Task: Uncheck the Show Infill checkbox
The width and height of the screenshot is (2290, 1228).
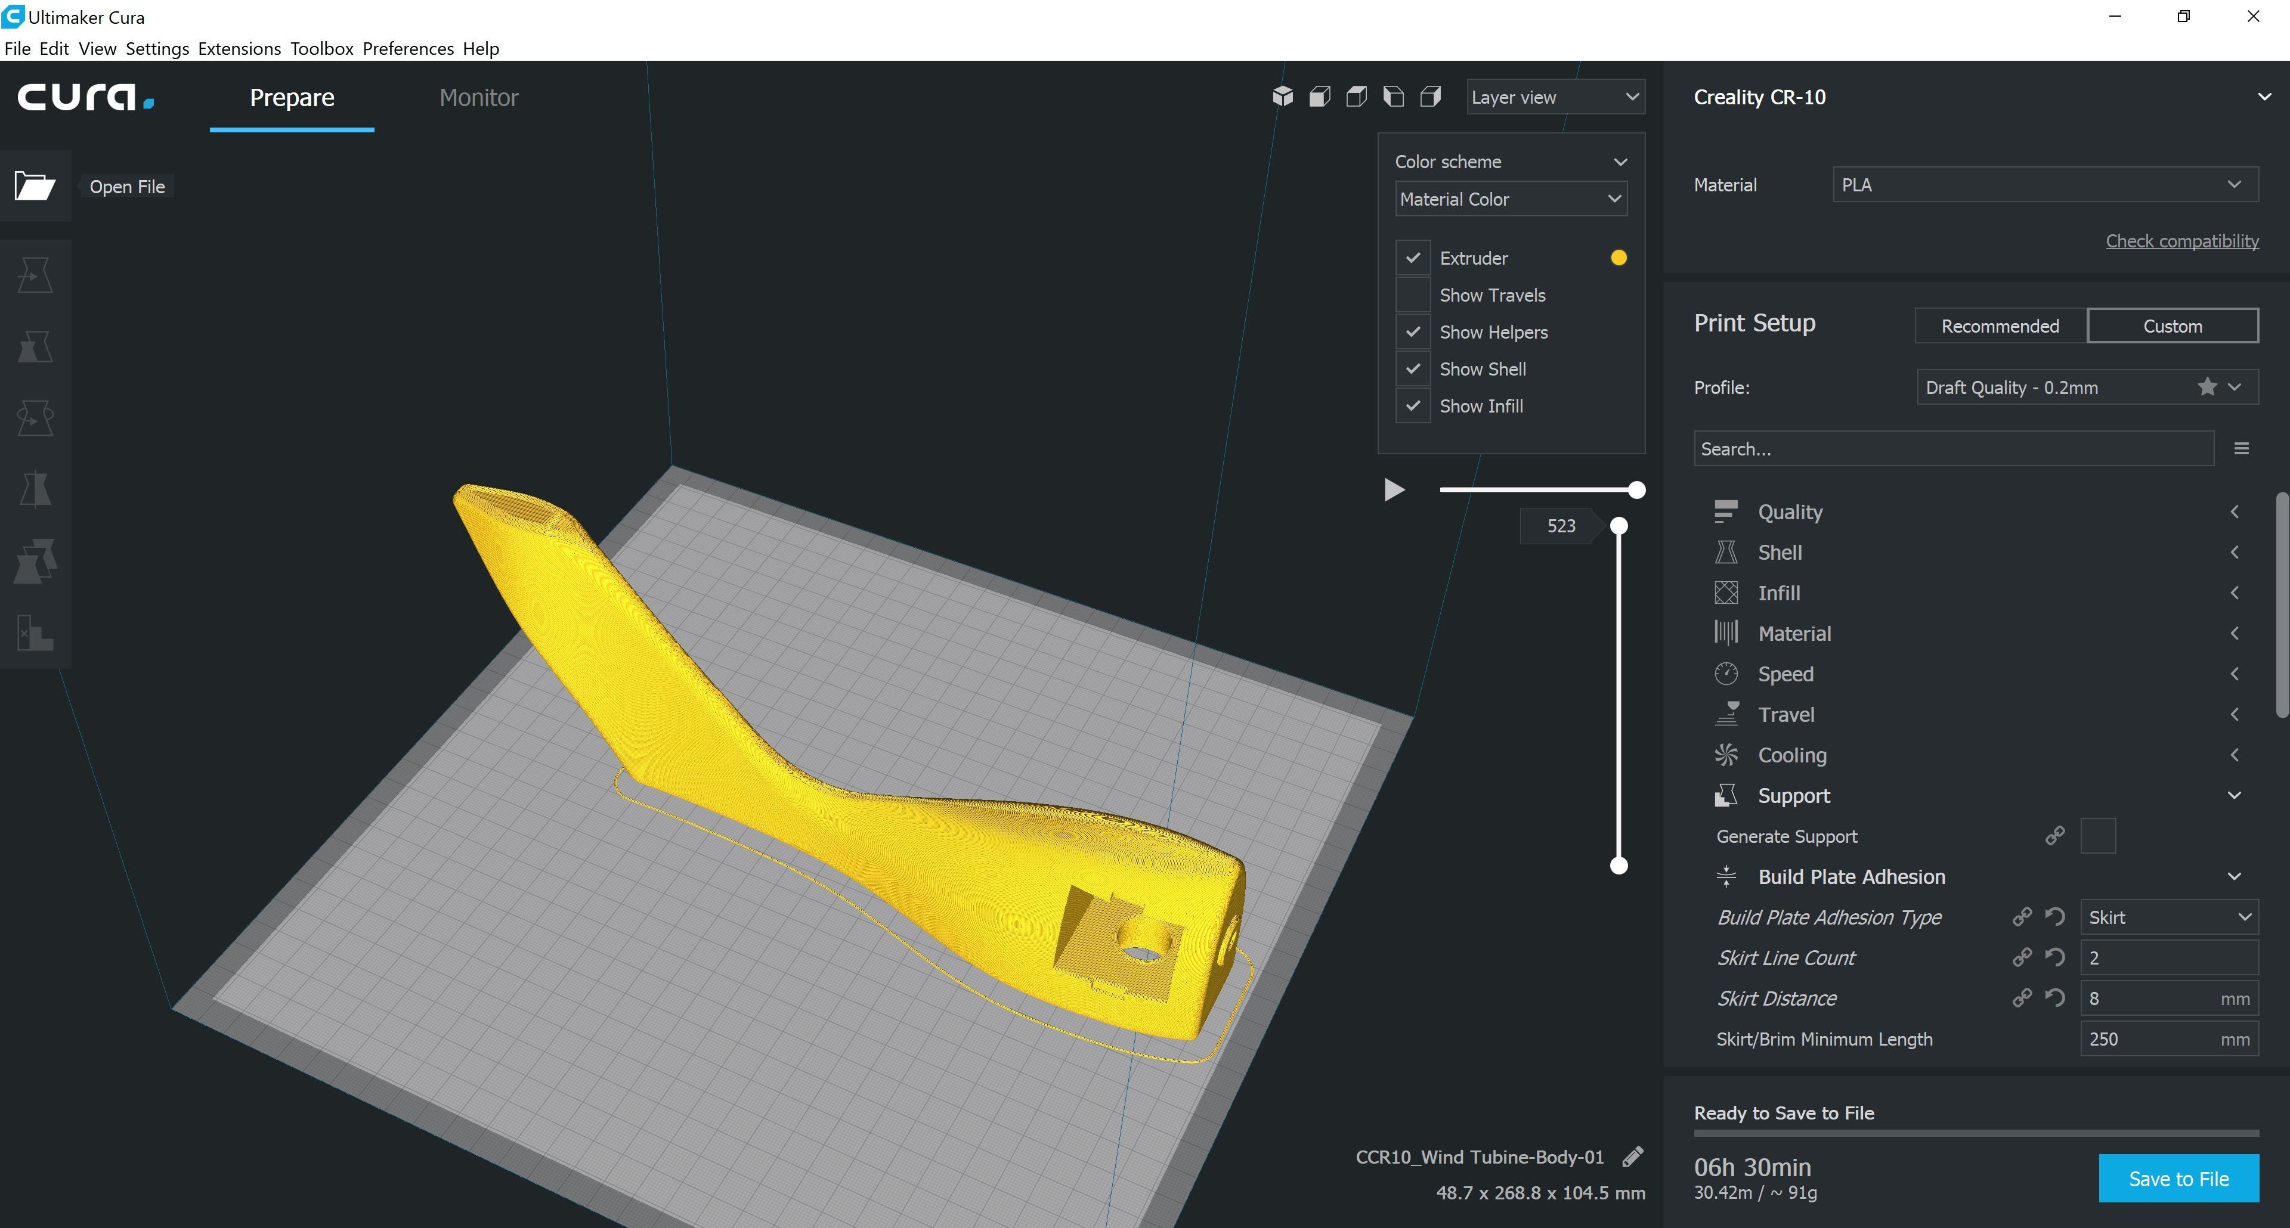Action: point(1413,406)
